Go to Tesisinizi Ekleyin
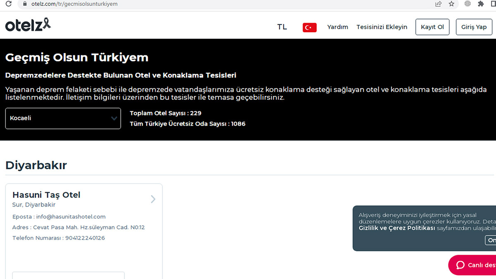 tap(382, 27)
